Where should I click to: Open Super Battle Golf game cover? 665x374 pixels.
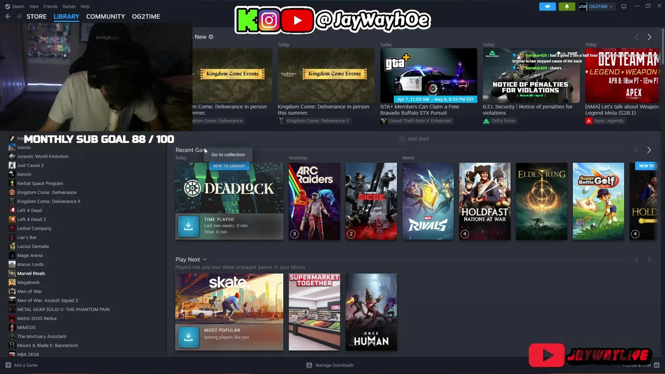pyautogui.click(x=598, y=201)
